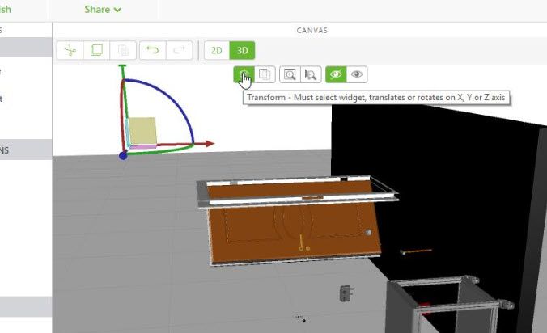The width and height of the screenshot is (547, 333).
Task: Select the aluminum frame cart model
Action: (x=450, y=305)
